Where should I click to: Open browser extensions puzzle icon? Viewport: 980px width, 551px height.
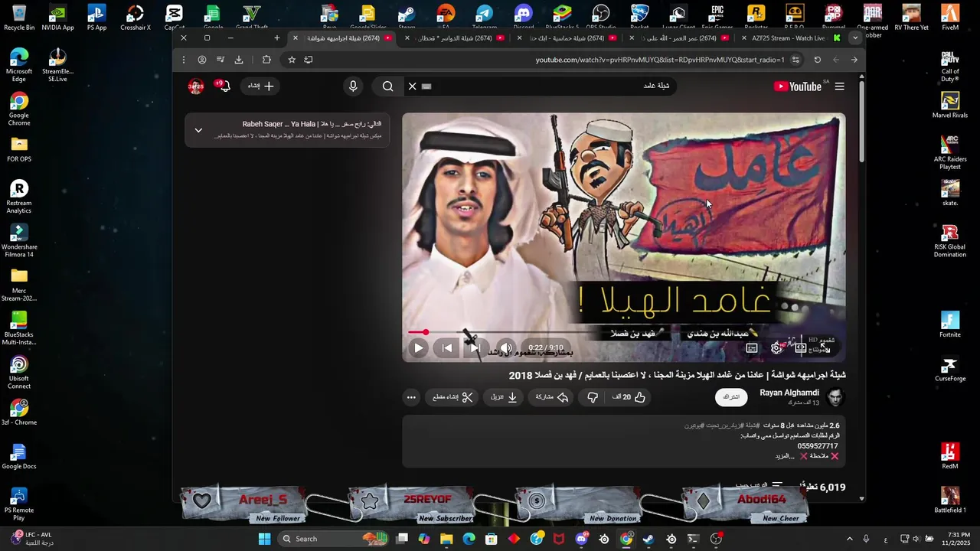tap(266, 60)
